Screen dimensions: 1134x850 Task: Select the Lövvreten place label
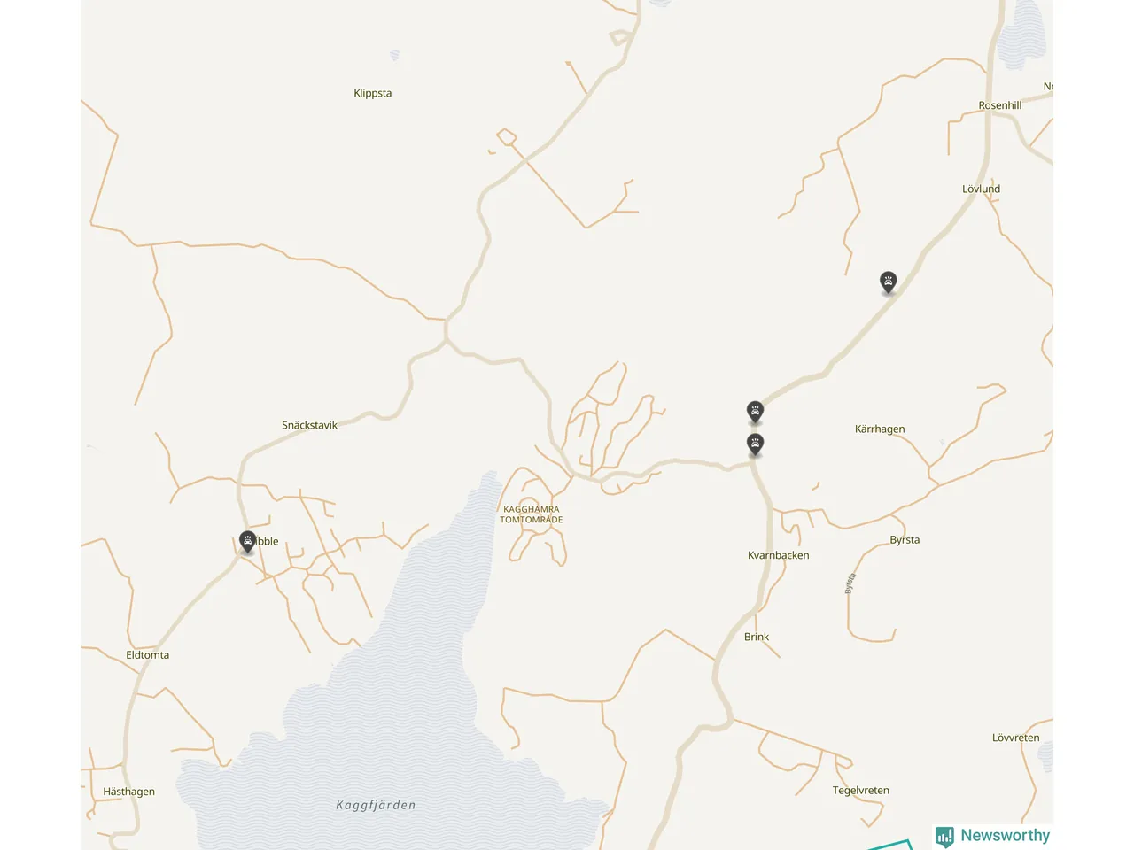point(1015,738)
